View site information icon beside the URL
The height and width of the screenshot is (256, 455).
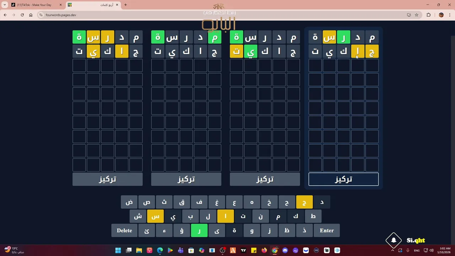[x=41, y=15]
